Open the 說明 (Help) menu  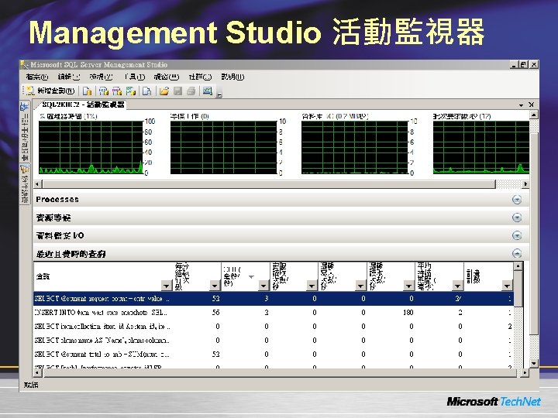[232, 77]
